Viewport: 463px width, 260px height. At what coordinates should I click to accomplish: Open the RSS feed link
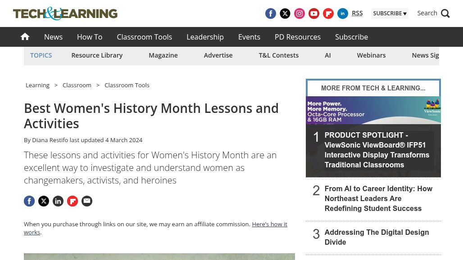coord(357,13)
